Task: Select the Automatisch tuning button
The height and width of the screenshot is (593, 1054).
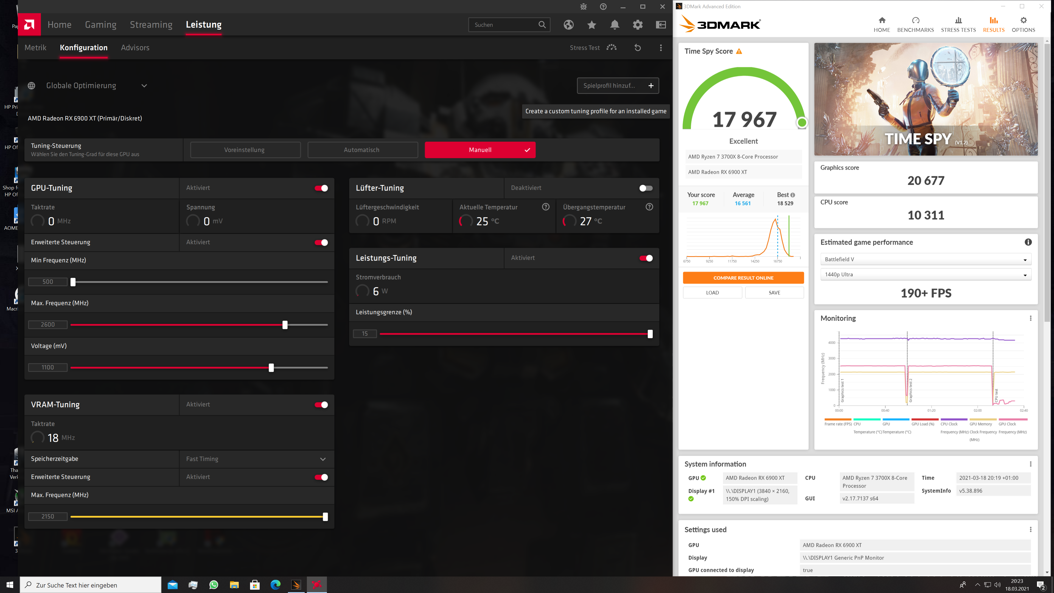Action: (363, 150)
